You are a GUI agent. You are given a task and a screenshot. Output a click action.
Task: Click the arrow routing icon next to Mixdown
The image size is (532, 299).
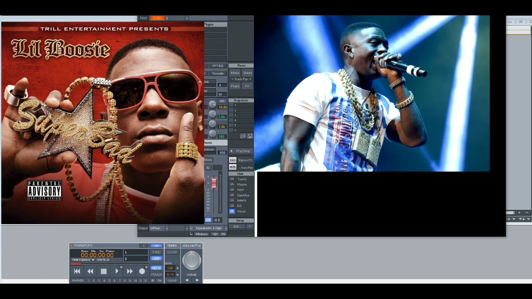click(215, 234)
